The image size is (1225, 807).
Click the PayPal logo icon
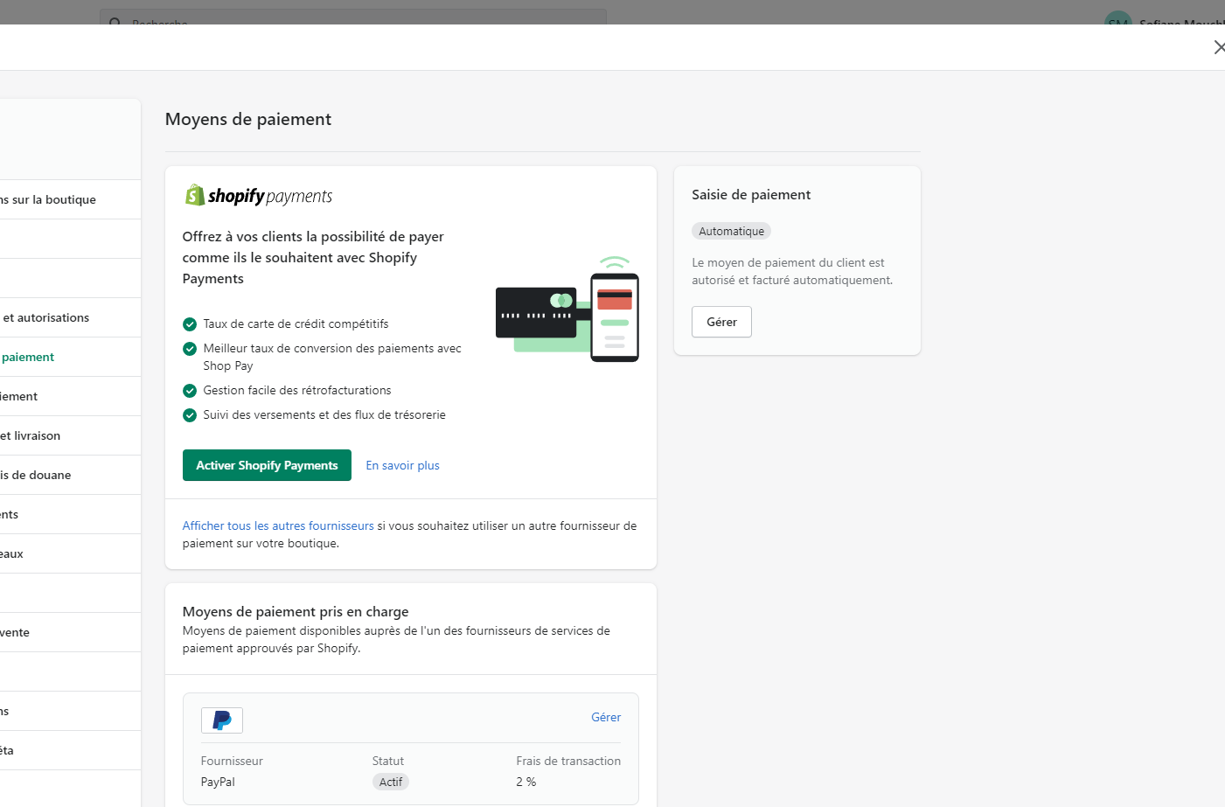point(222,720)
